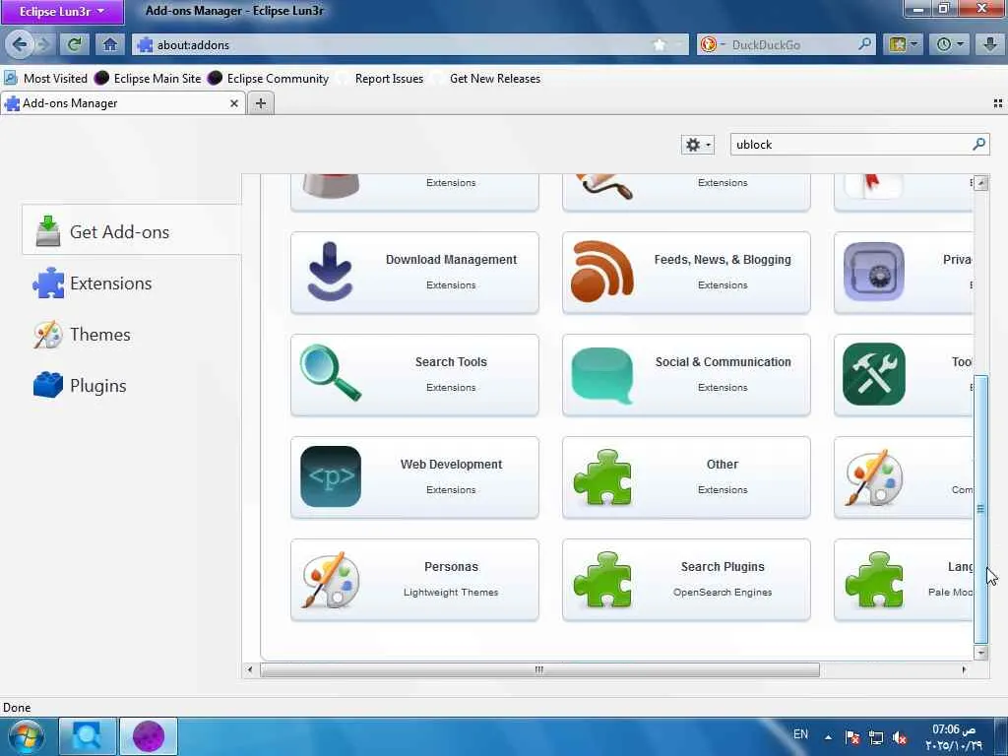Show hidden system tray icons
The height and width of the screenshot is (756, 1008).
point(829,737)
